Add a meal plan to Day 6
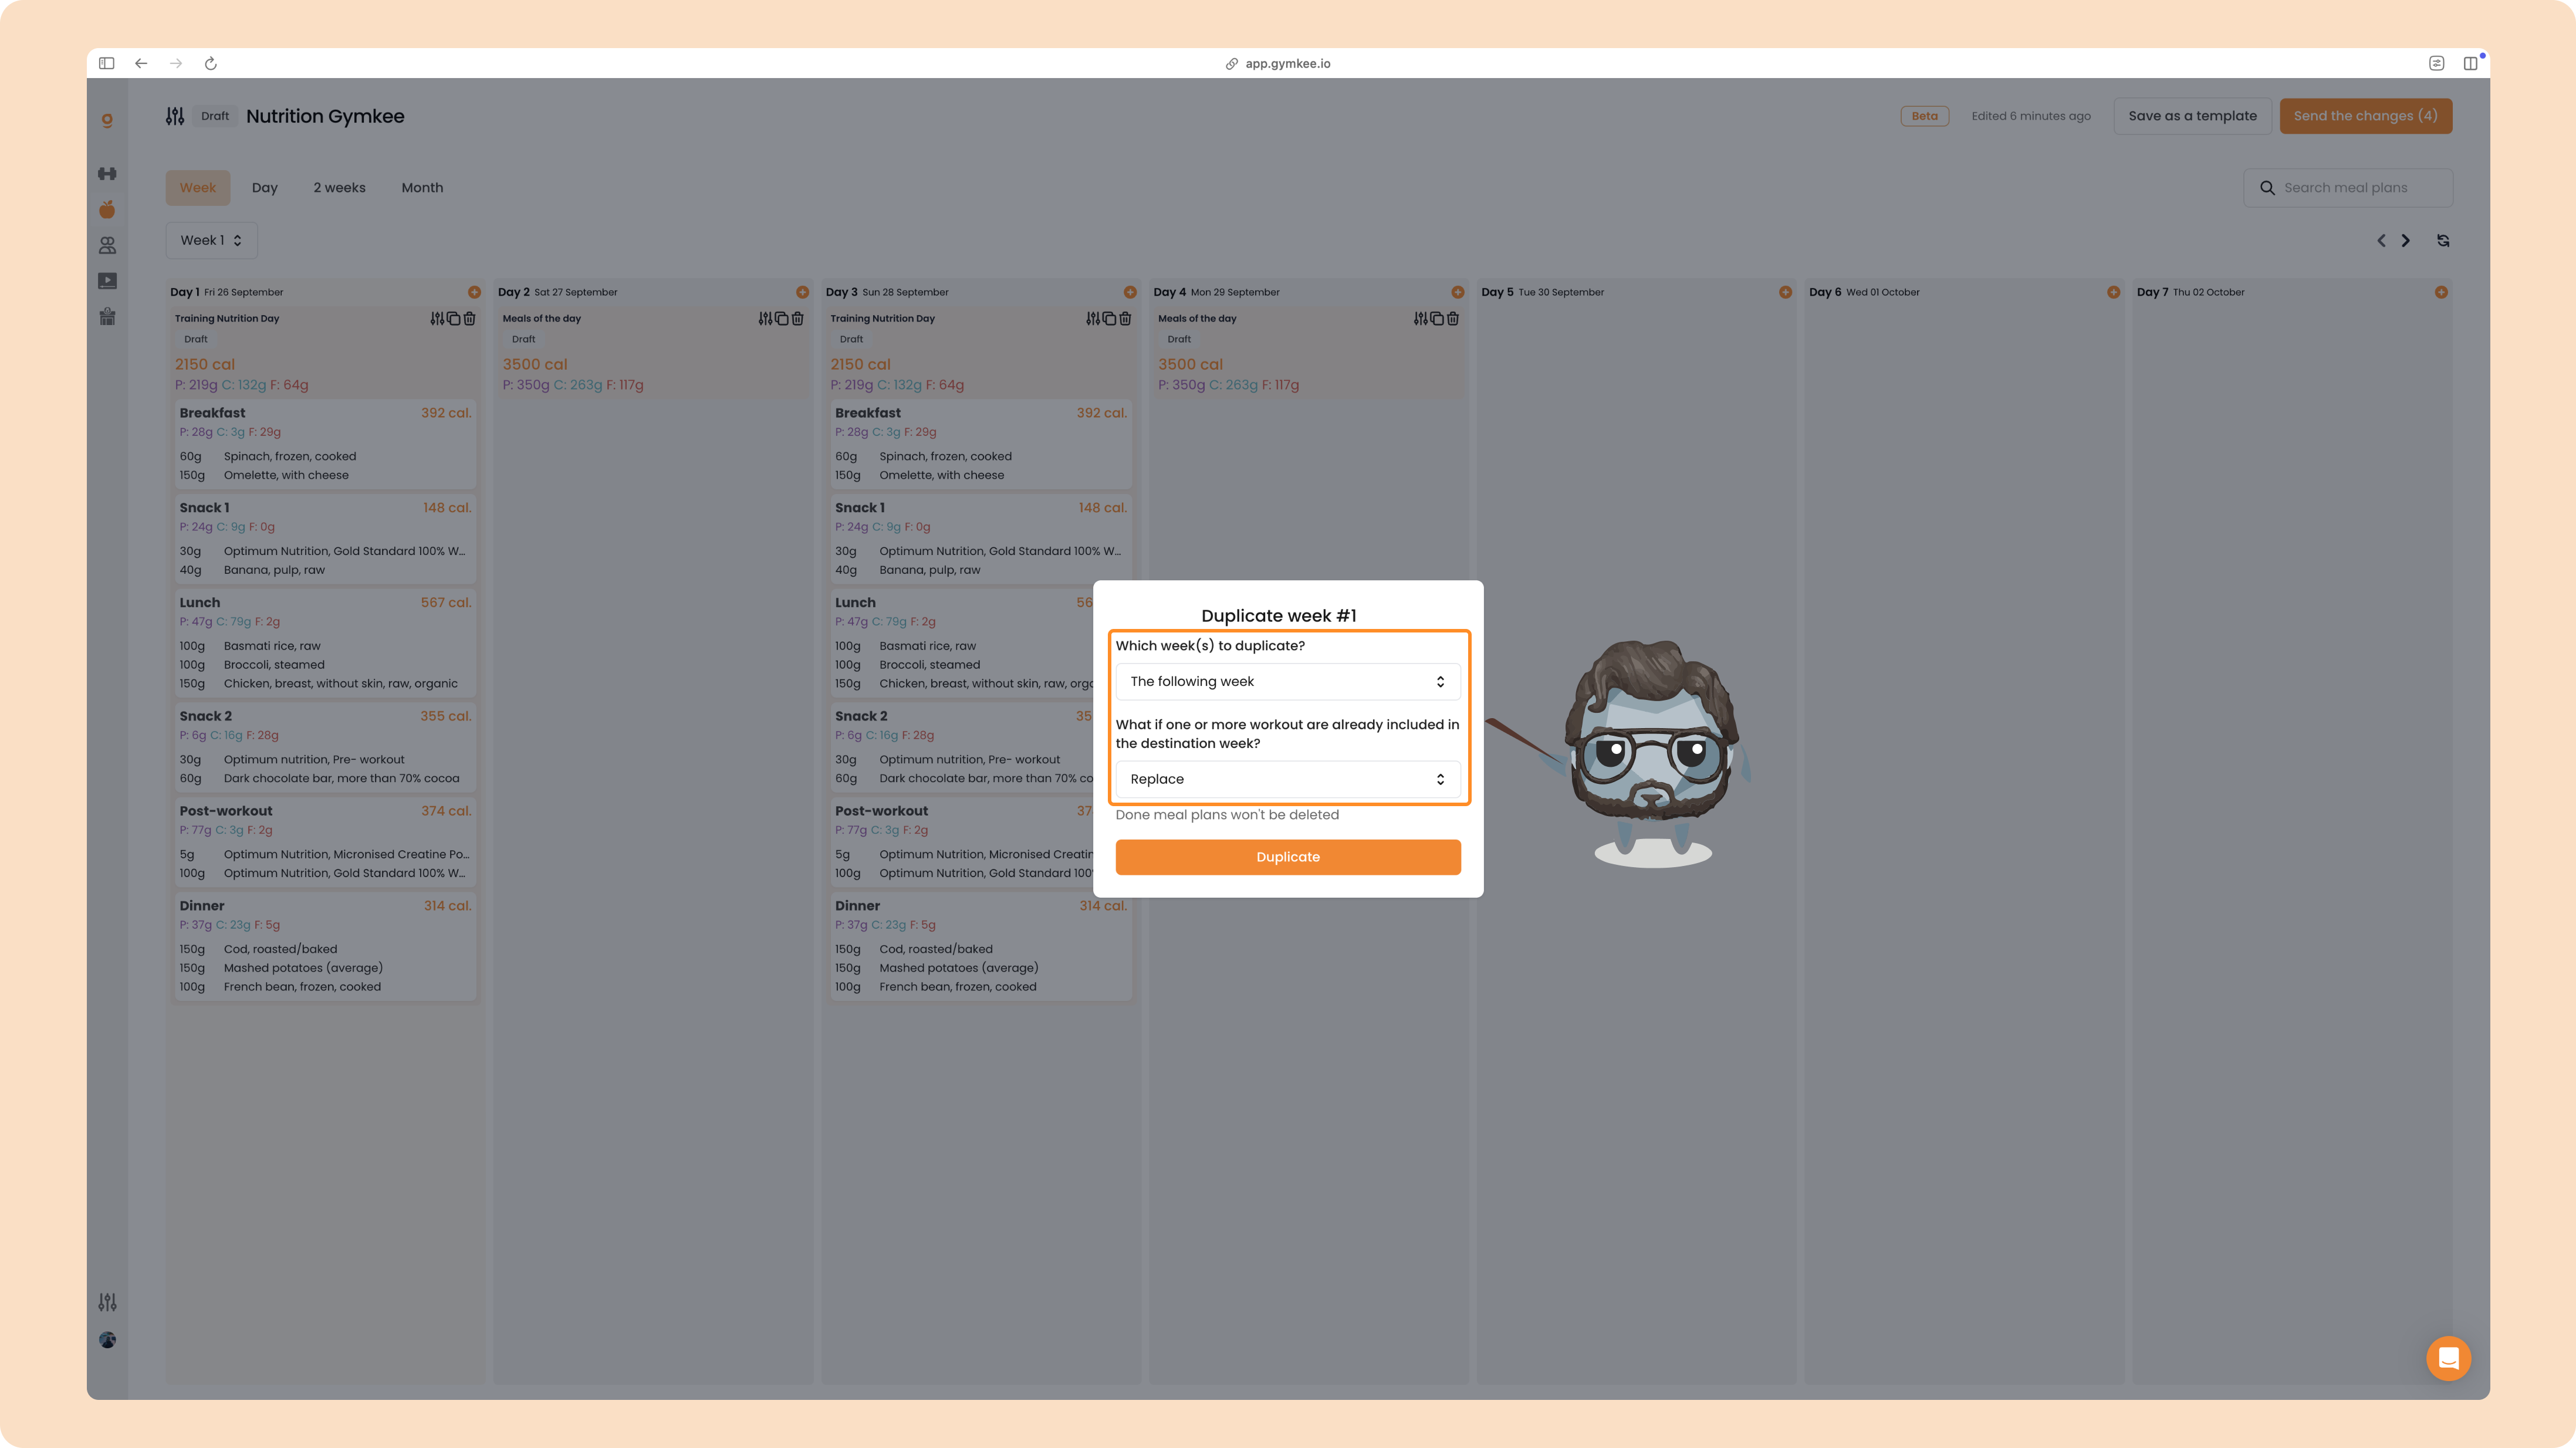Screen dimensions: 2576x1448 [2113, 292]
